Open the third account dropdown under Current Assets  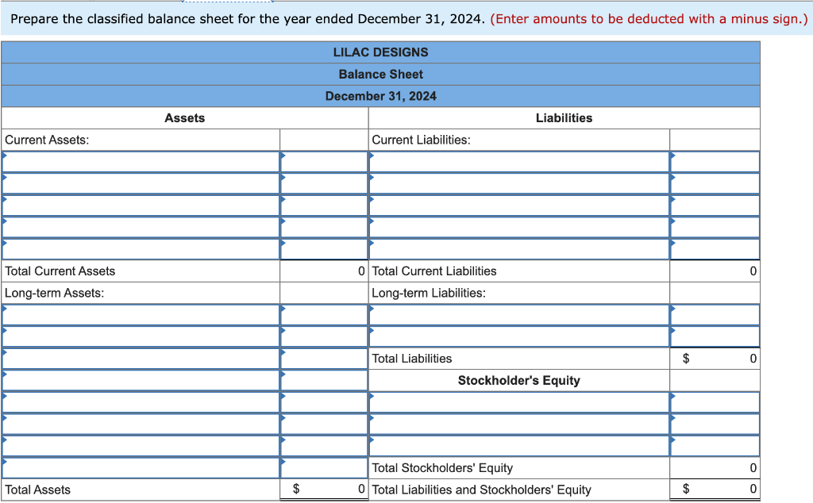click(x=141, y=205)
